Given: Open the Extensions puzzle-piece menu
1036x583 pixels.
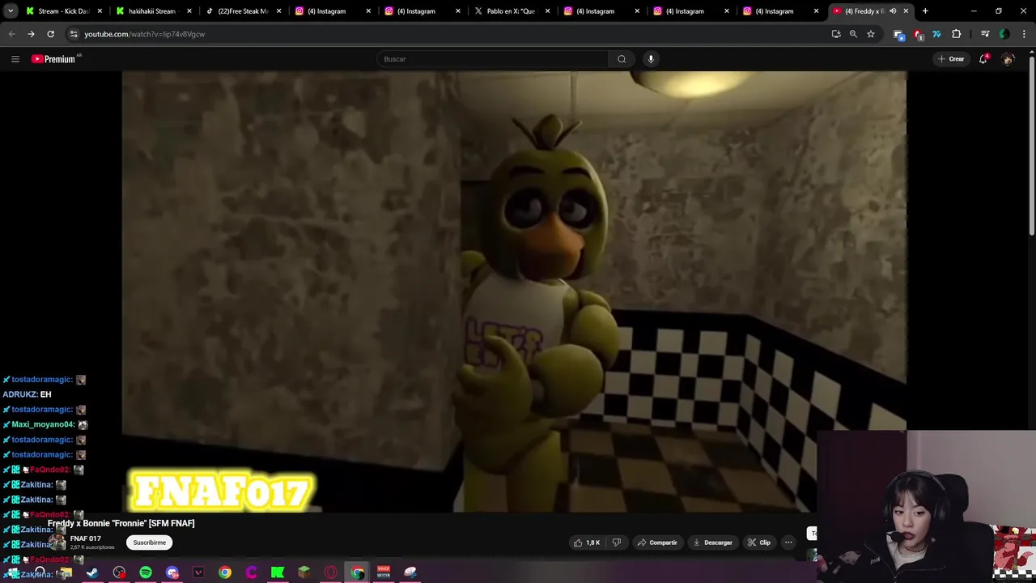Looking at the screenshot, I should [x=957, y=34].
